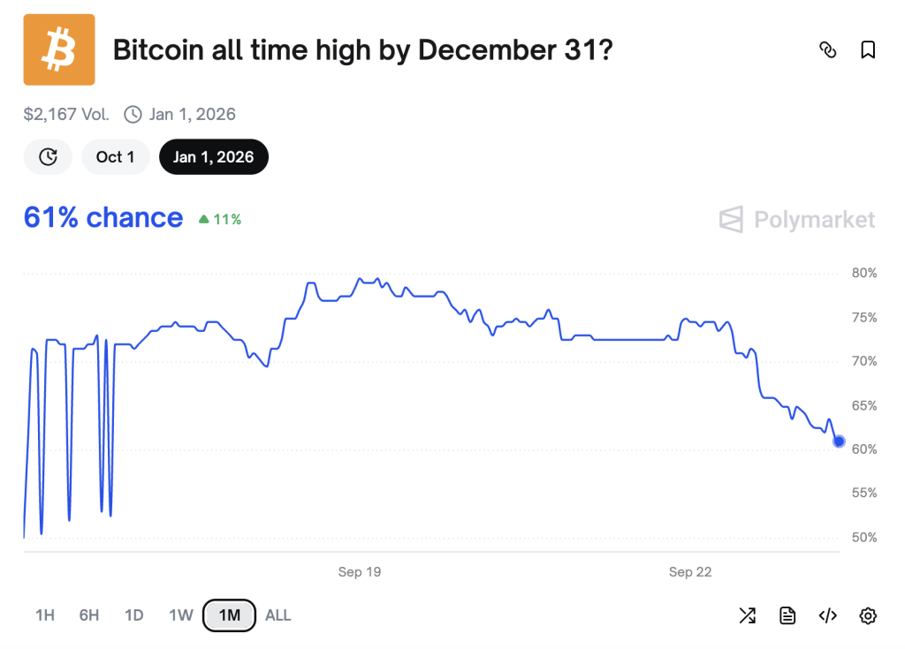Viewport: 905px width, 649px height.
Task: Select the 1D time range
Action: click(x=133, y=615)
